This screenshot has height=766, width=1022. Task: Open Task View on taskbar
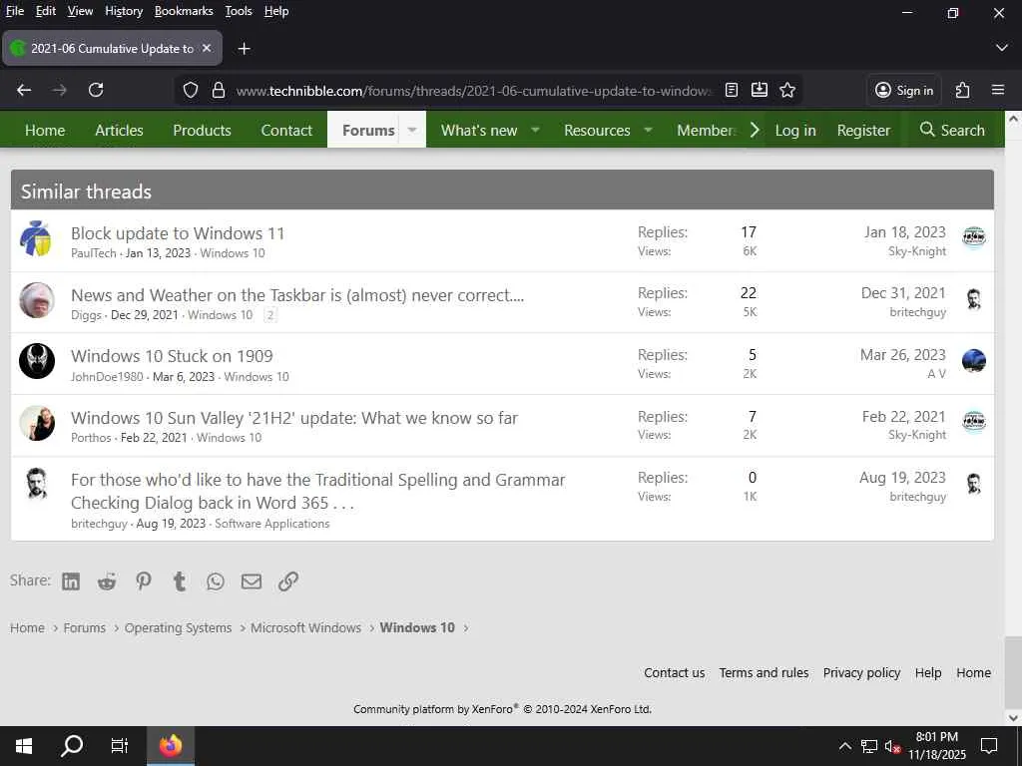[120, 746]
